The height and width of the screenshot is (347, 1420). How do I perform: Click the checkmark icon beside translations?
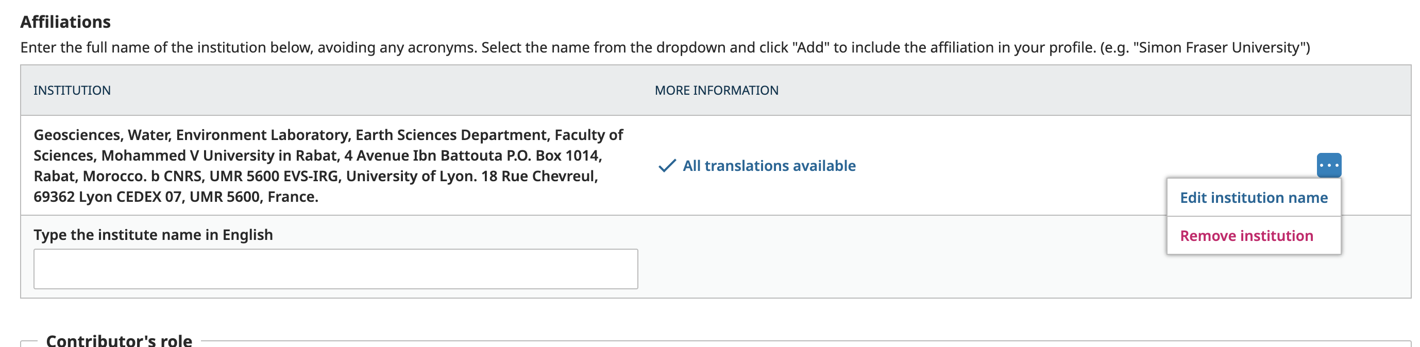(x=667, y=166)
